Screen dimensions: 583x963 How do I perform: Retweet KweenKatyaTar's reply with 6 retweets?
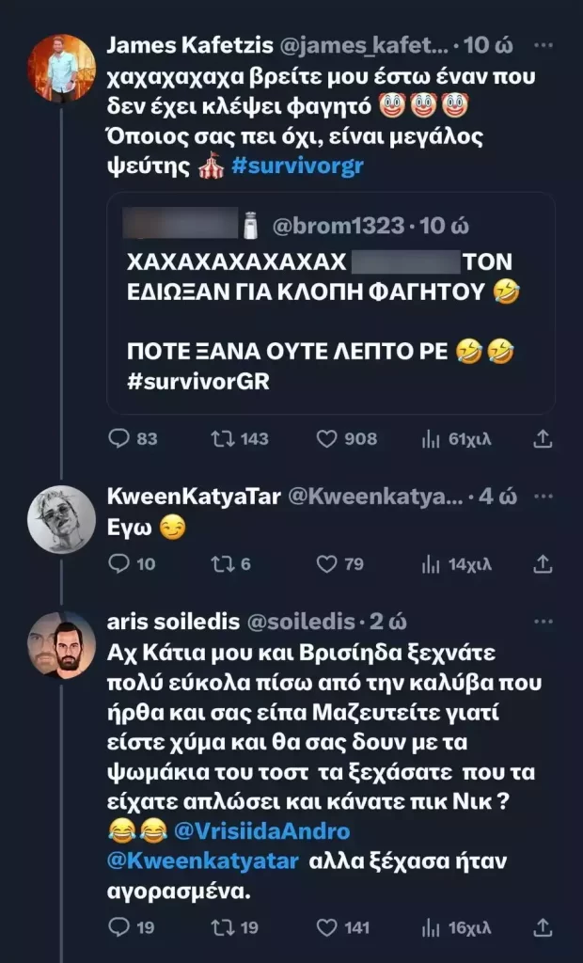[x=221, y=563]
